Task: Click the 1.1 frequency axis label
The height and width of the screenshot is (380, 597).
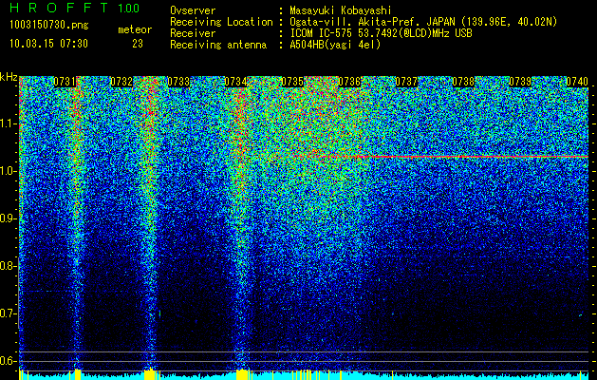Action: pyautogui.click(x=9, y=124)
